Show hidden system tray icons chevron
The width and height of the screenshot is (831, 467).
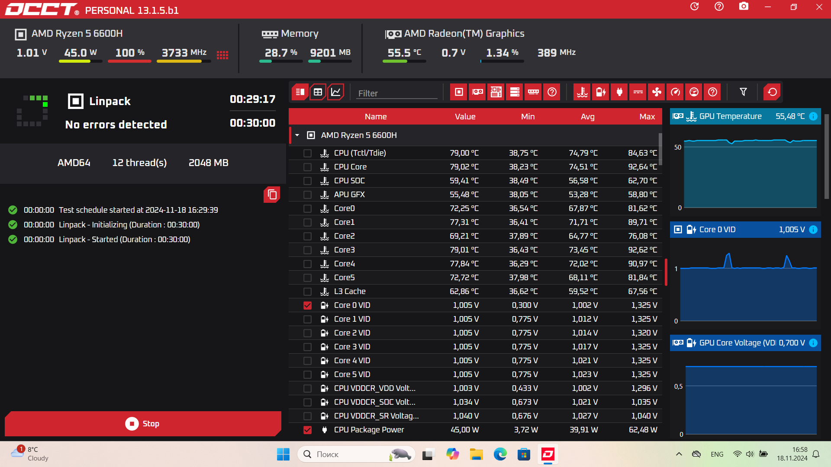pos(679,454)
